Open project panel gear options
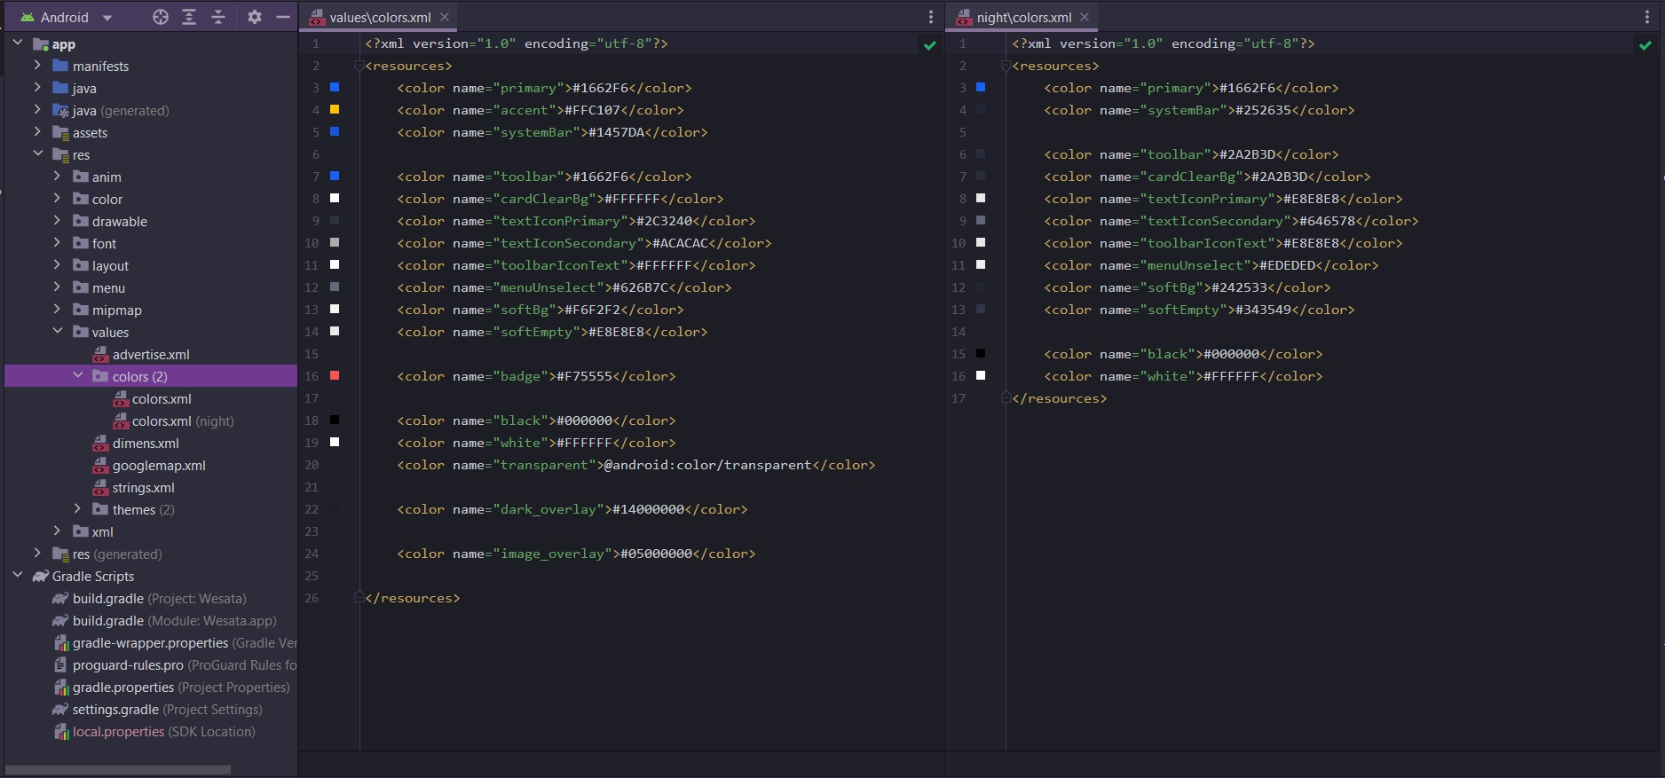 pos(255,17)
